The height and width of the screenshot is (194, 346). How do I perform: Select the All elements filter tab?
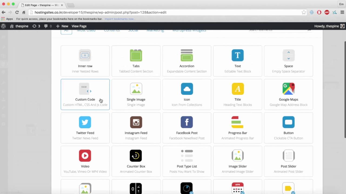(x=66, y=31)
